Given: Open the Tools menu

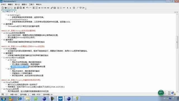Looking at the screenshot, I should pos(31,4).
